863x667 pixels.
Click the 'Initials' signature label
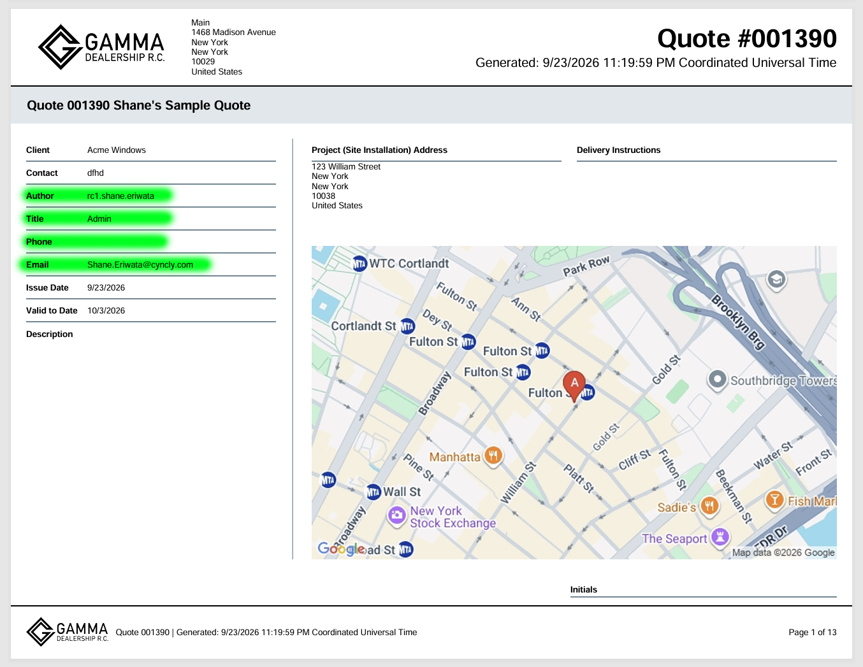pos(583,590)
